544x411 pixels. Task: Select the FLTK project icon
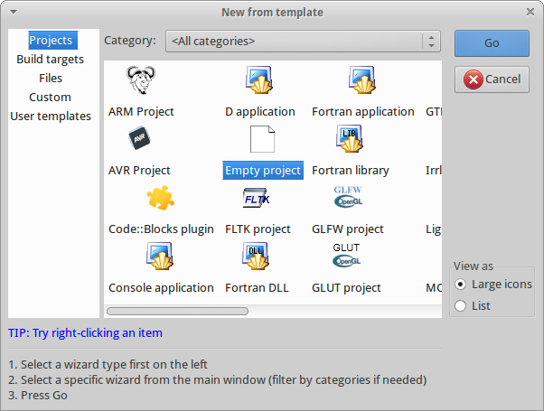point(257,198)
